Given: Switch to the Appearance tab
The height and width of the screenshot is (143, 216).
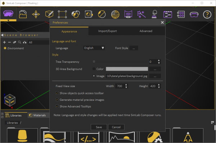Looking at the screenshot, I should click(x=69, y=31).
